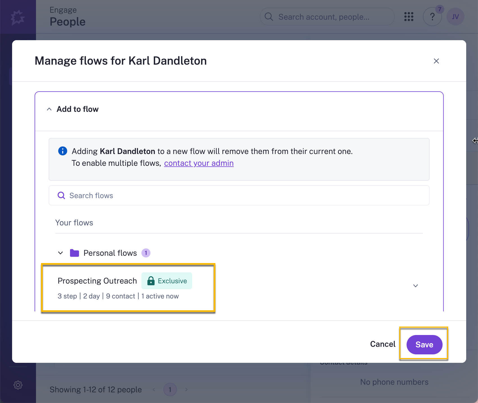Expand Prospecting Outreach flow details

(416, 286)
